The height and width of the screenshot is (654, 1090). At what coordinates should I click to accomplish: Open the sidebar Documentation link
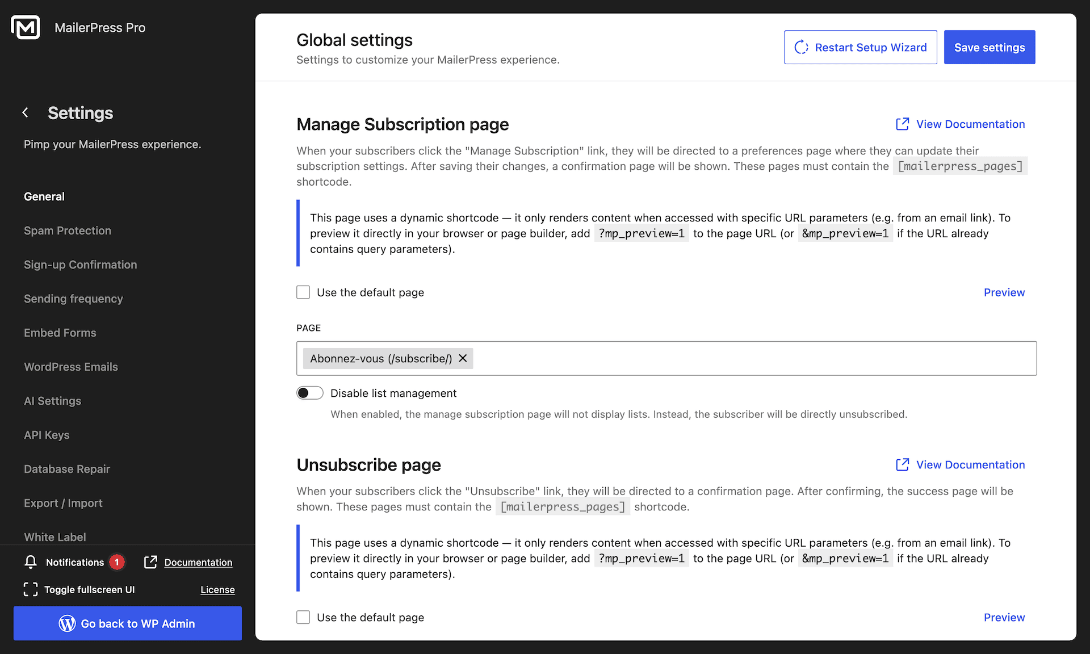[198, 562]
